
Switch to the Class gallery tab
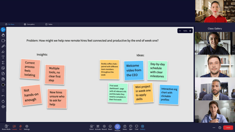pos(29,24)
